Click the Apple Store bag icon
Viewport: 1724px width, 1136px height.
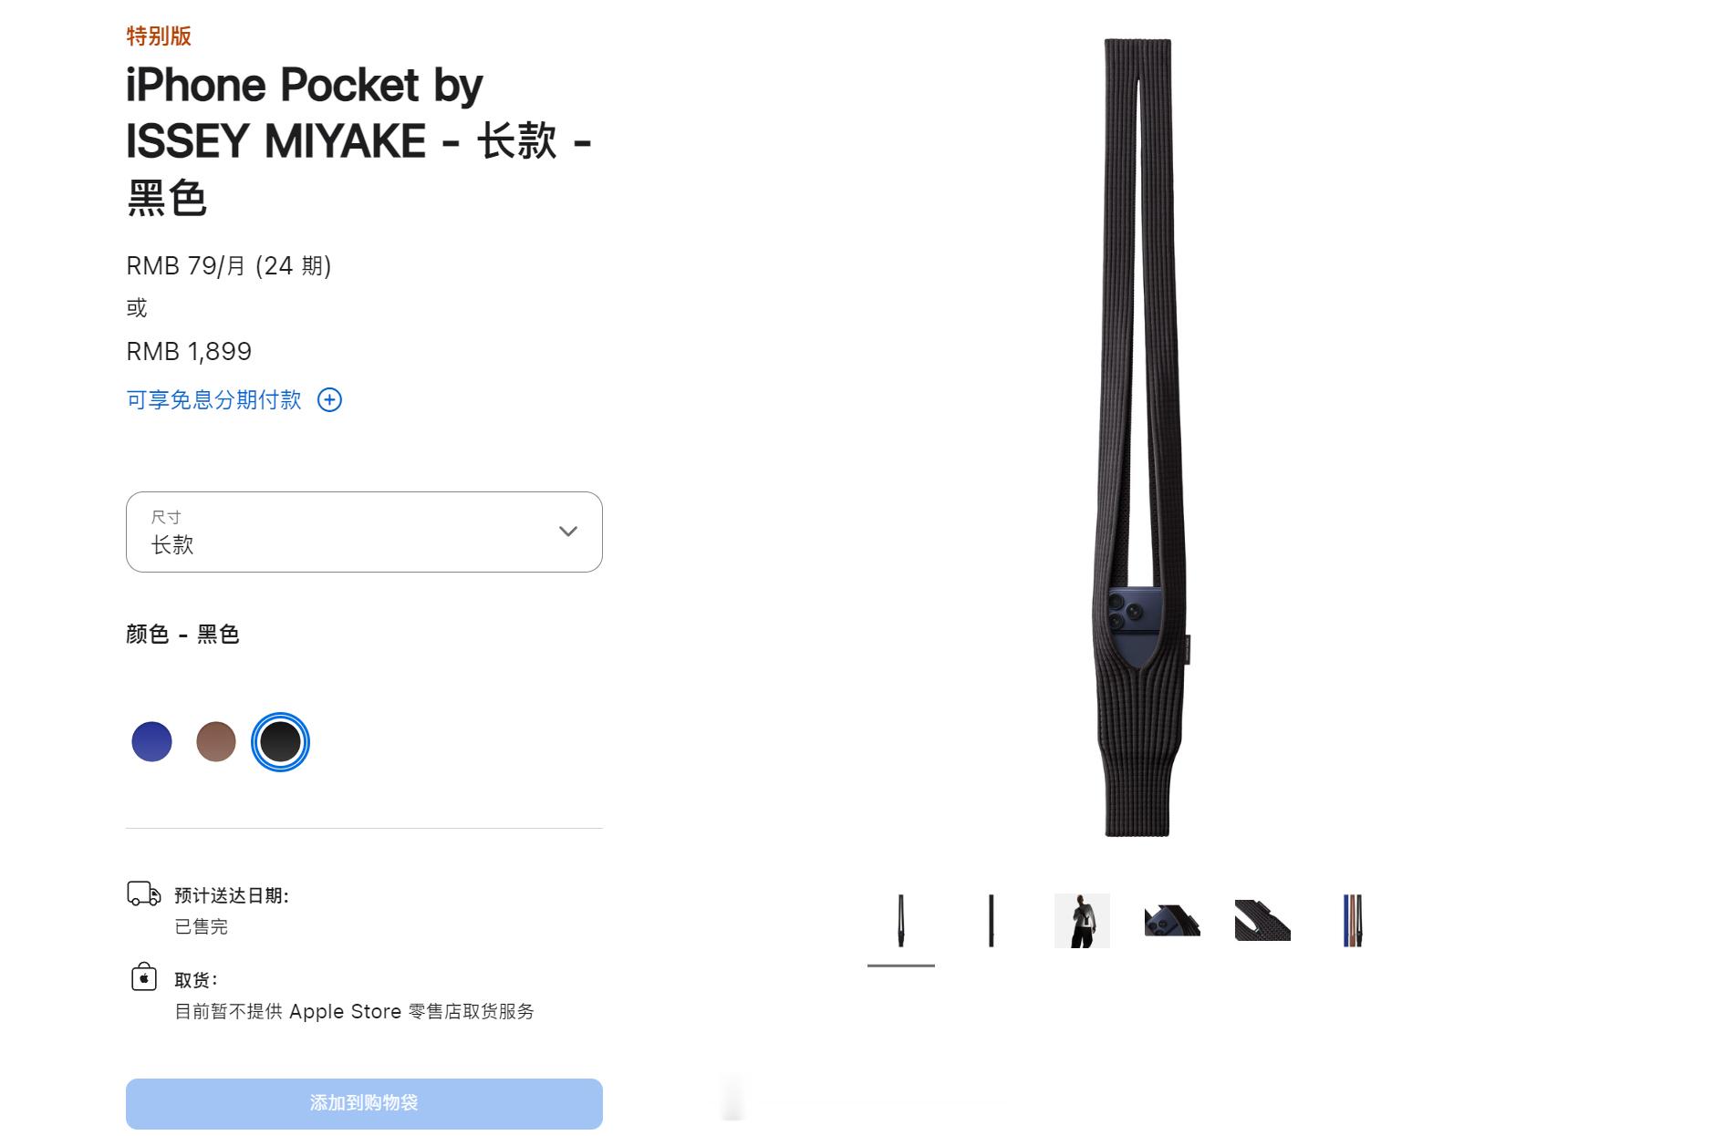[x=144, y=976]
